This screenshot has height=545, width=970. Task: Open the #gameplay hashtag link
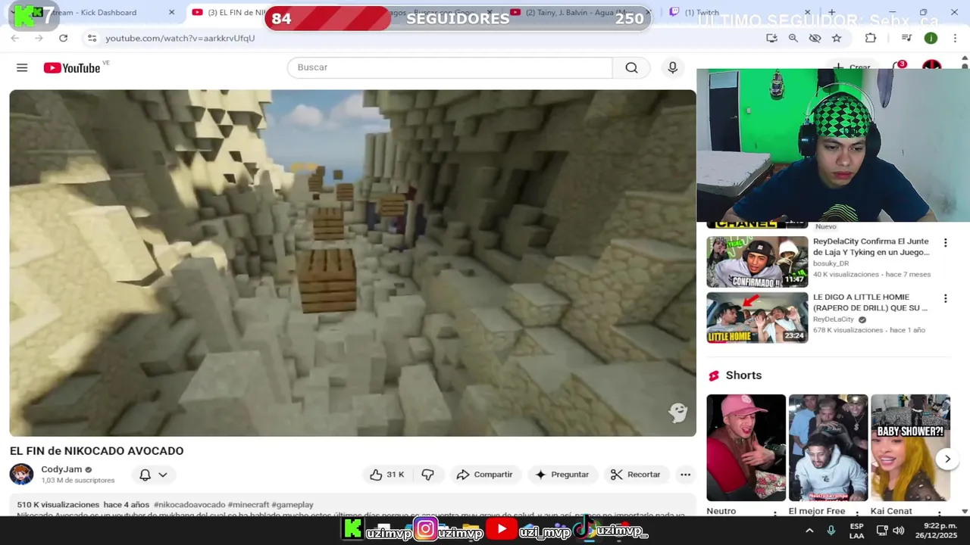coord(292,505)
